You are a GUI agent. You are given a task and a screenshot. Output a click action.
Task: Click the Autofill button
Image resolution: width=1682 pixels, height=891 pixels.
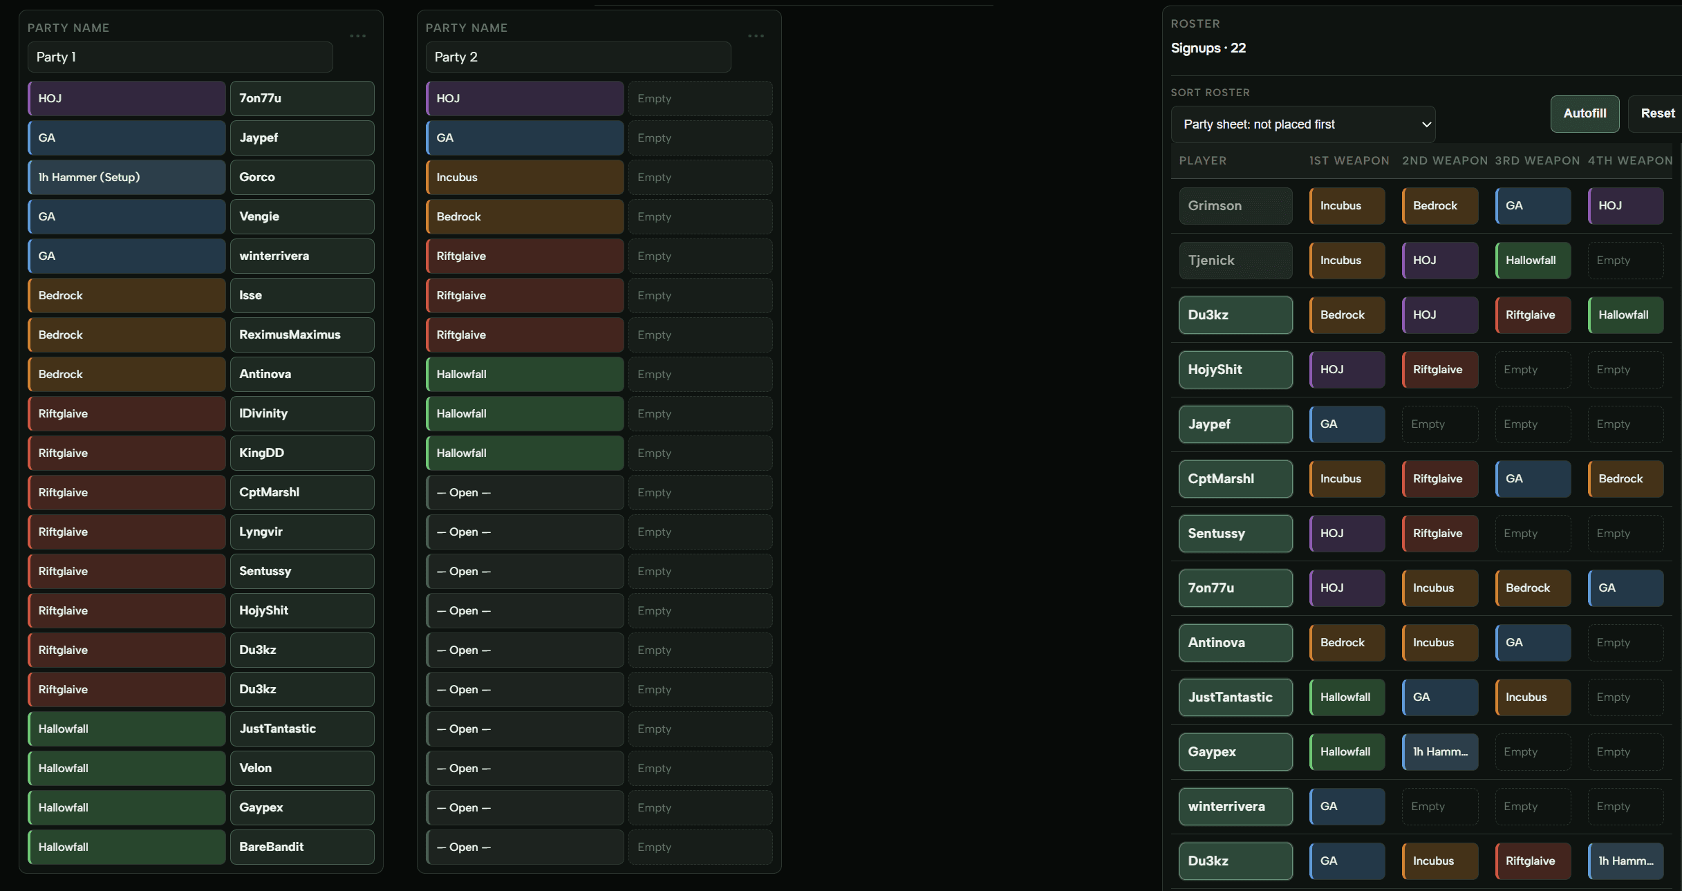point(1585,113)
